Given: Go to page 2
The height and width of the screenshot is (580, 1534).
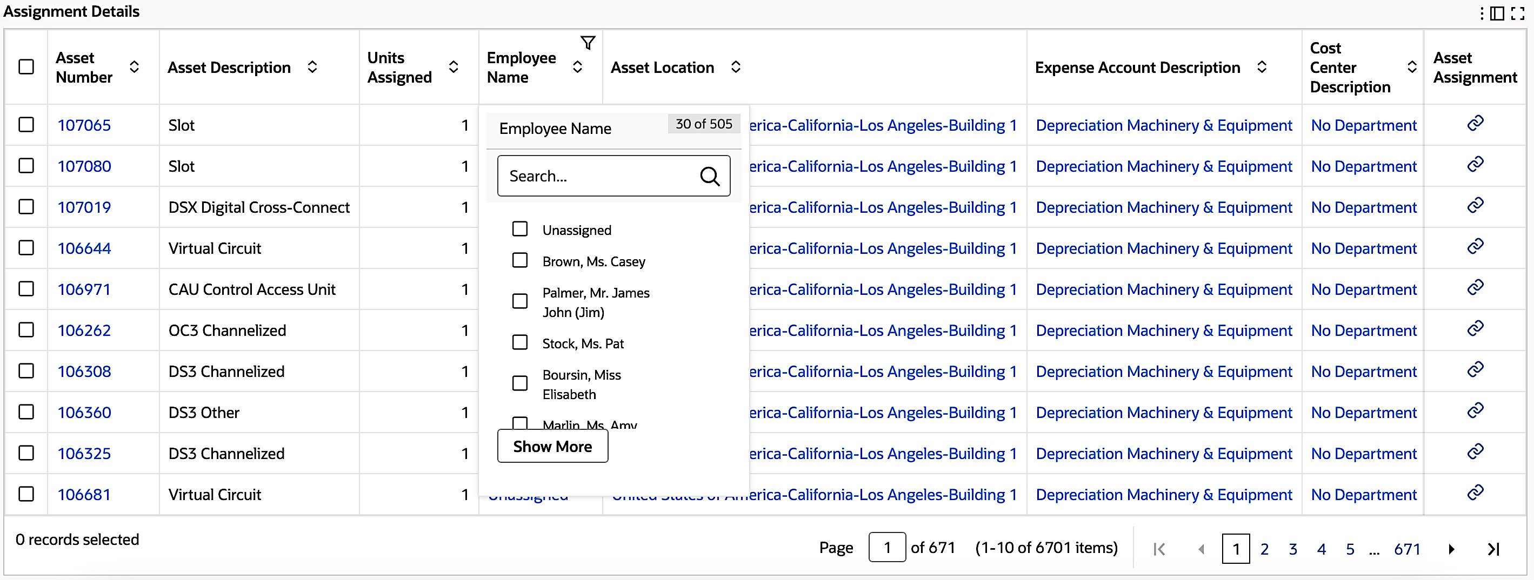Looking at the screenshot, I should [1264, 549].
